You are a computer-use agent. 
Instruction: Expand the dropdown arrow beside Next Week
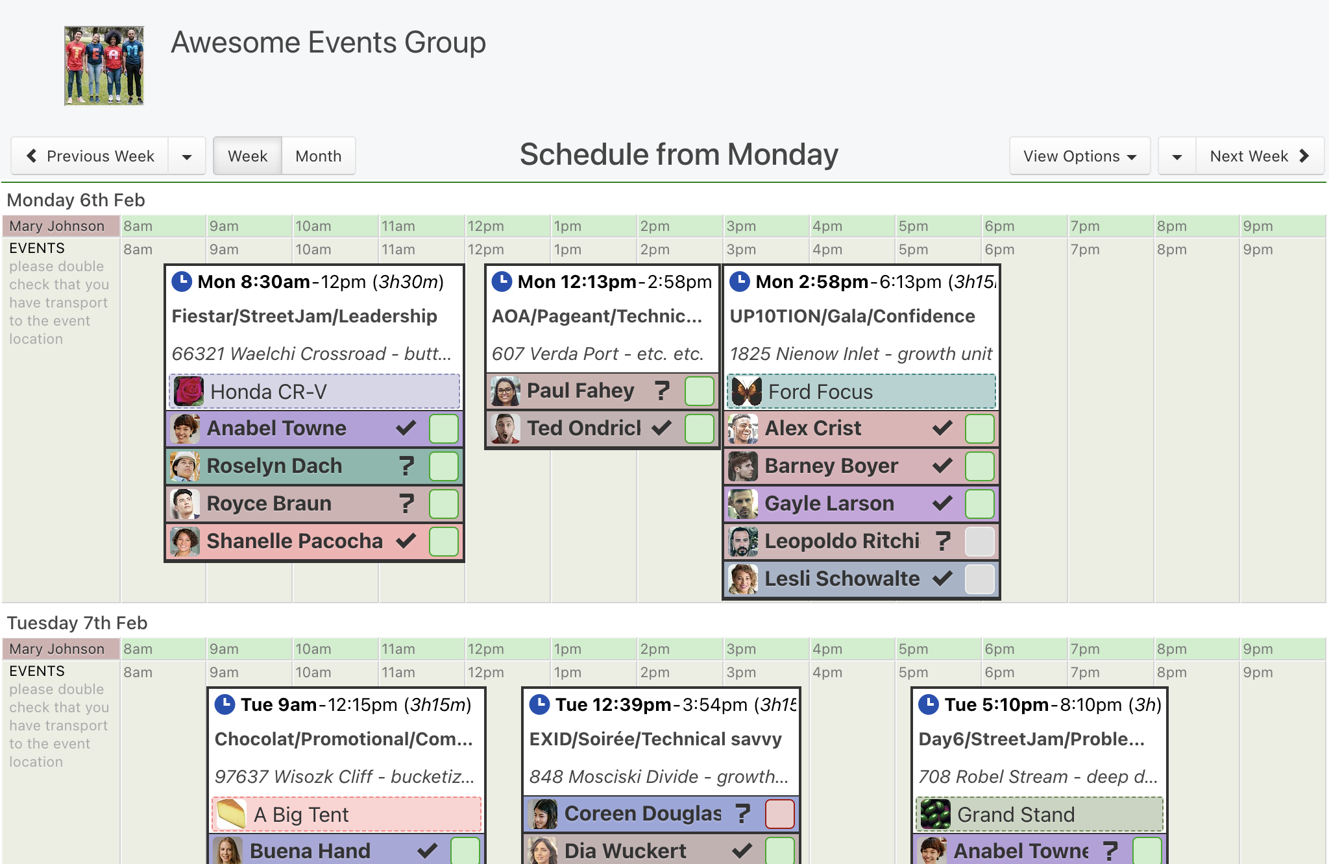tap(1177, 156)
